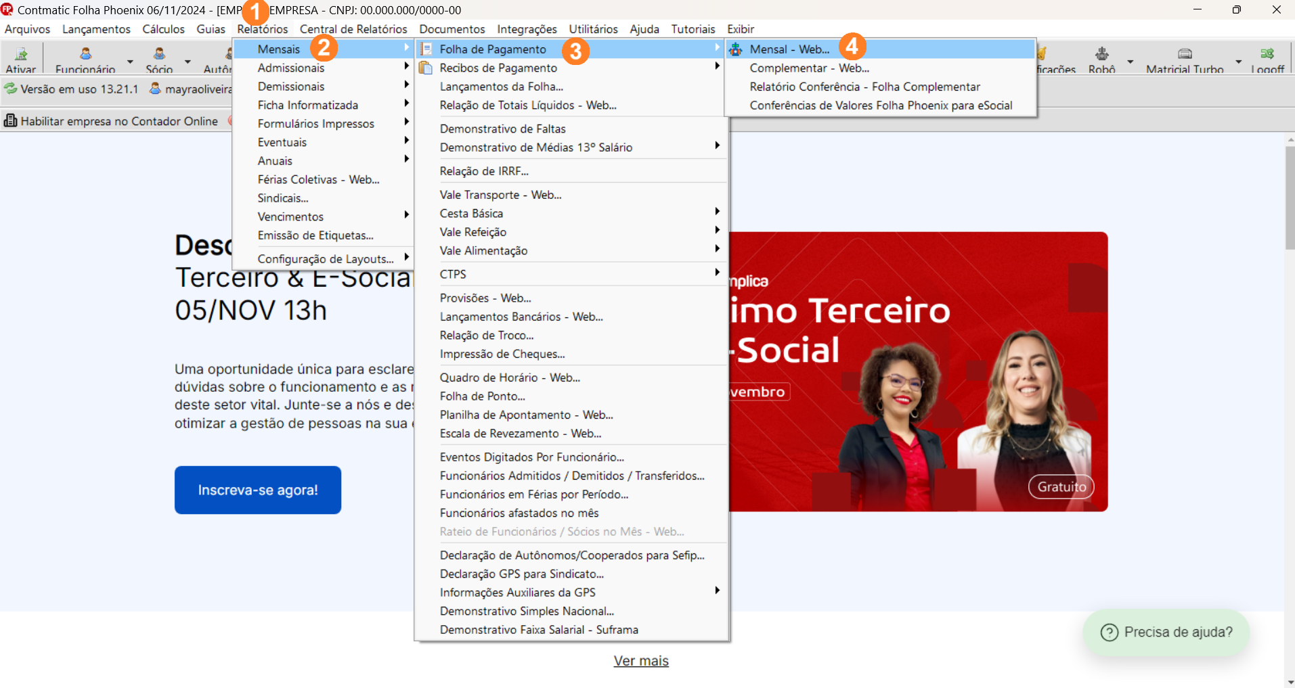Choose Vale Transporte - Web... entry
Screen dimensions: 1295x688
tap(571, 195)
